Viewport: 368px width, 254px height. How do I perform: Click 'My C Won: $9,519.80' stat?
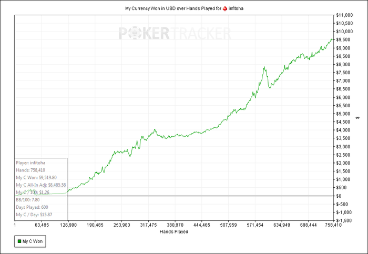coord(36,178)
